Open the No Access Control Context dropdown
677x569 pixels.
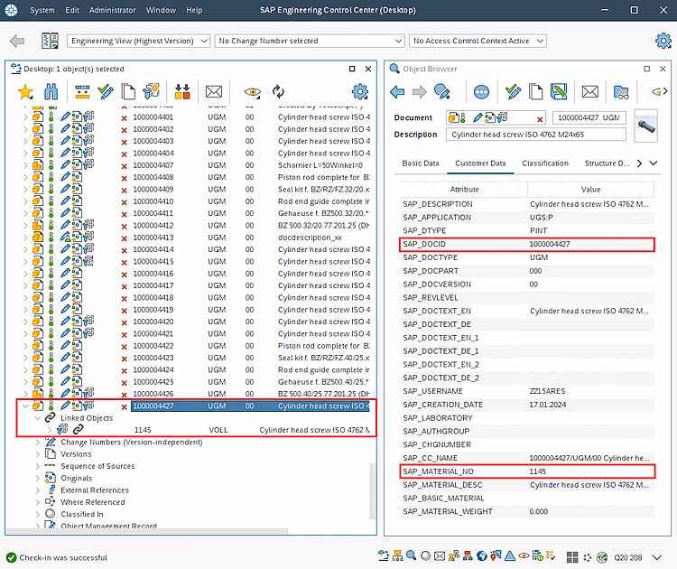click(x=478, y=41)
